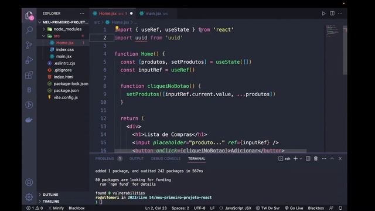Select the TERMINAL panel tab
375x211 pixels.
(x=197, y=159)
